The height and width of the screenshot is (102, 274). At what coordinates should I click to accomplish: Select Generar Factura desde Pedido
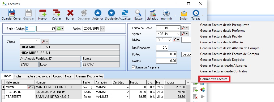click(221, 36)
